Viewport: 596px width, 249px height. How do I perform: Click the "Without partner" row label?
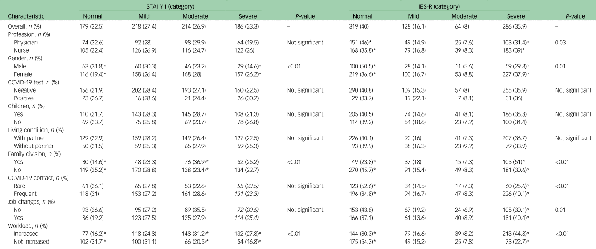34,146
